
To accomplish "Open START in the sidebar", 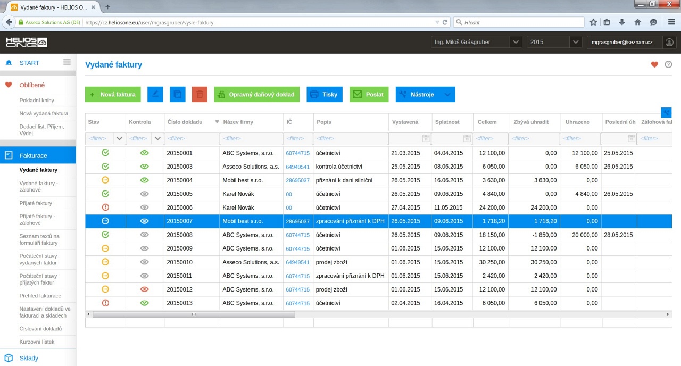I will [x=29, y=63].
